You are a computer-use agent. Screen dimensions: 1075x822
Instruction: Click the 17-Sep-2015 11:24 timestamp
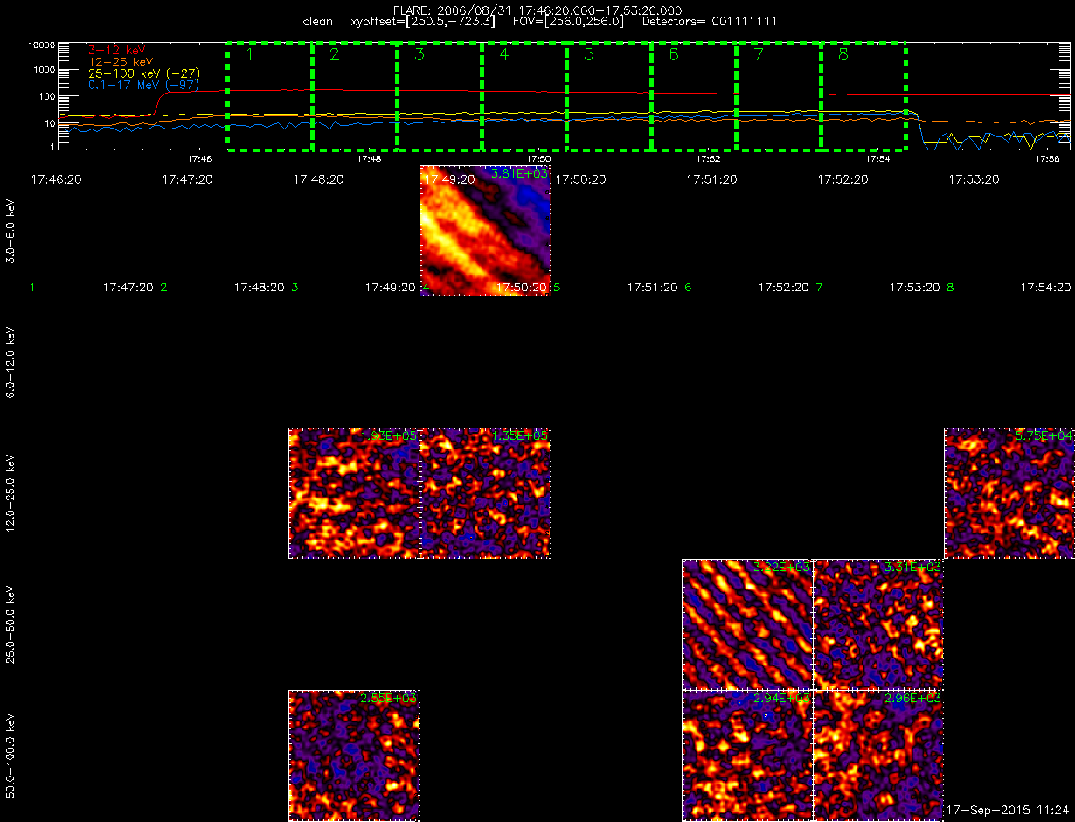tap(1009, 811)
